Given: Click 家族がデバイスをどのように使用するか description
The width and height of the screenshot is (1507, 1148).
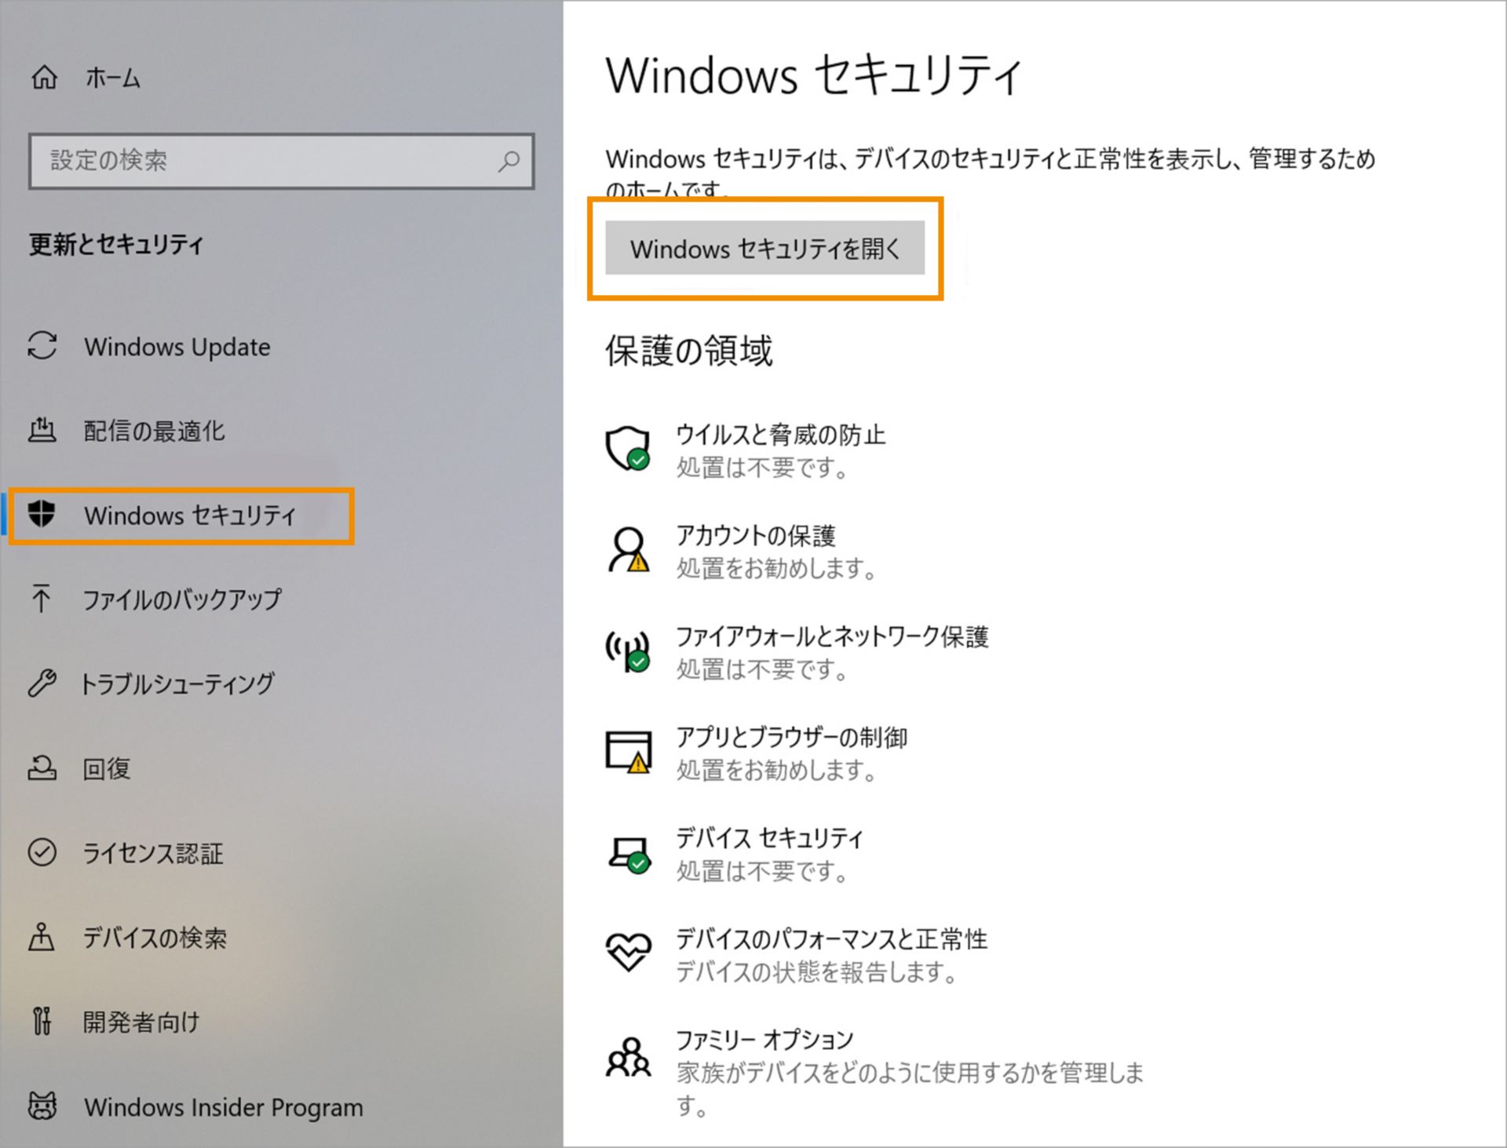Looking at the screenshot, I should coord(910,1089).
